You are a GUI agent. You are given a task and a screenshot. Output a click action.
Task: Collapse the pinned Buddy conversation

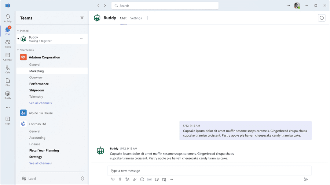(x=18, y=39)
